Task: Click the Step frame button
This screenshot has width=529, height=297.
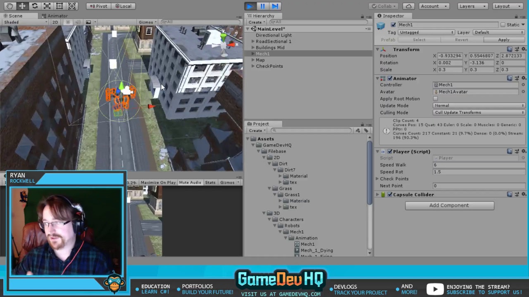Action: [275, 6]
